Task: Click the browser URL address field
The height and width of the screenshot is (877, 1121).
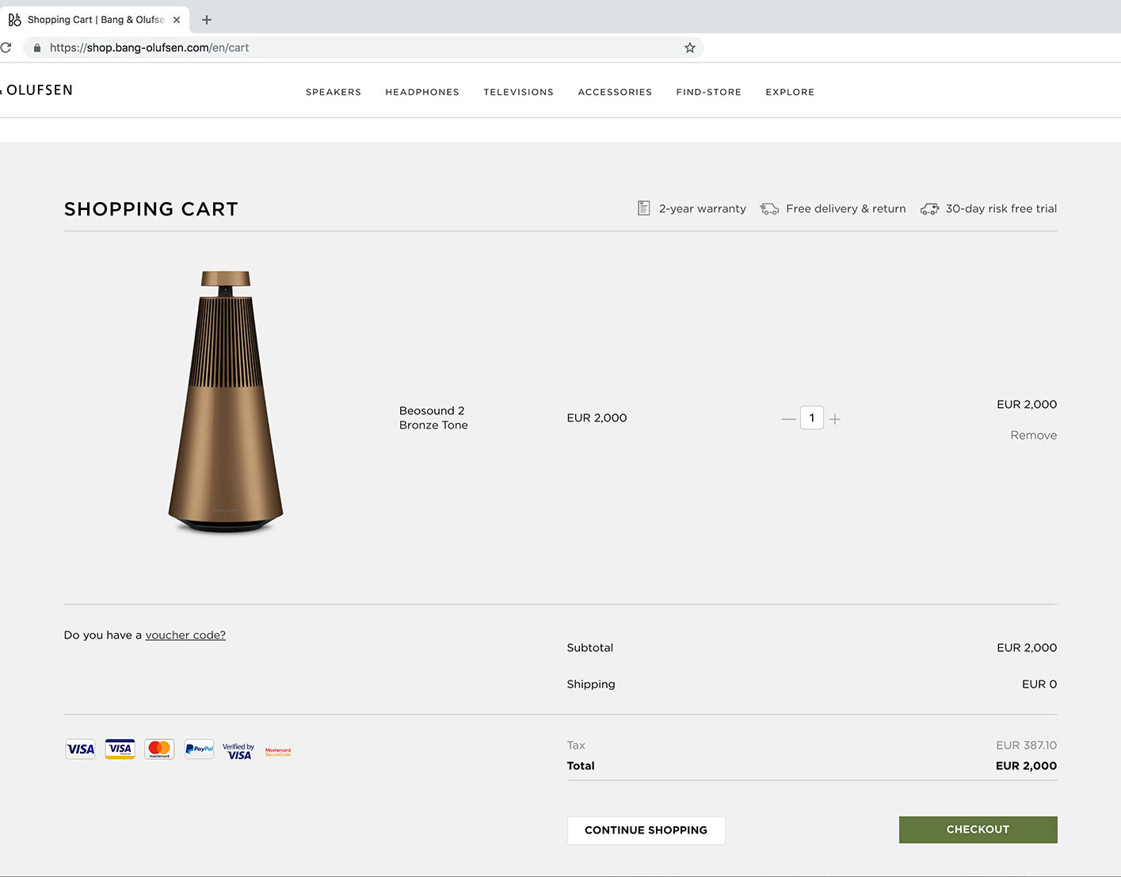Action: pyautogui.click(x=364, y=48)
